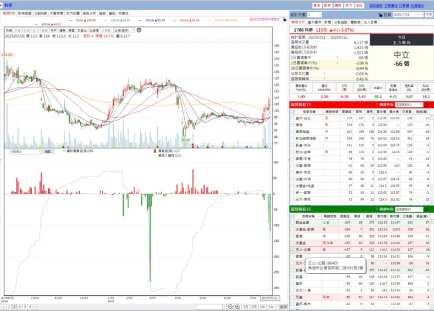Check the 元大-南京 row checkbox
The height and width of the screenshot is (311, 434).
click(x=292, y=199)
